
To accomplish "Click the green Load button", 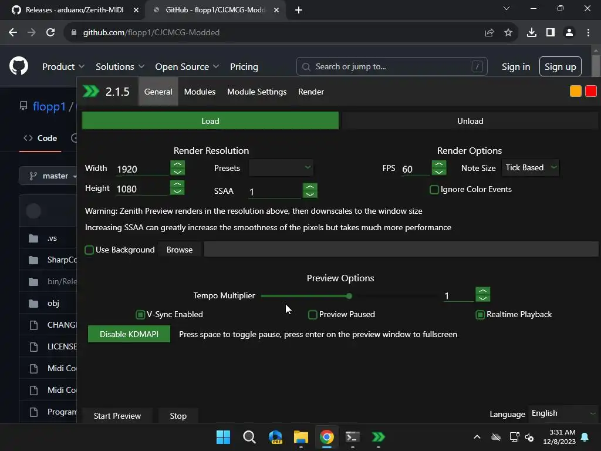I will (x=210, y=121).
